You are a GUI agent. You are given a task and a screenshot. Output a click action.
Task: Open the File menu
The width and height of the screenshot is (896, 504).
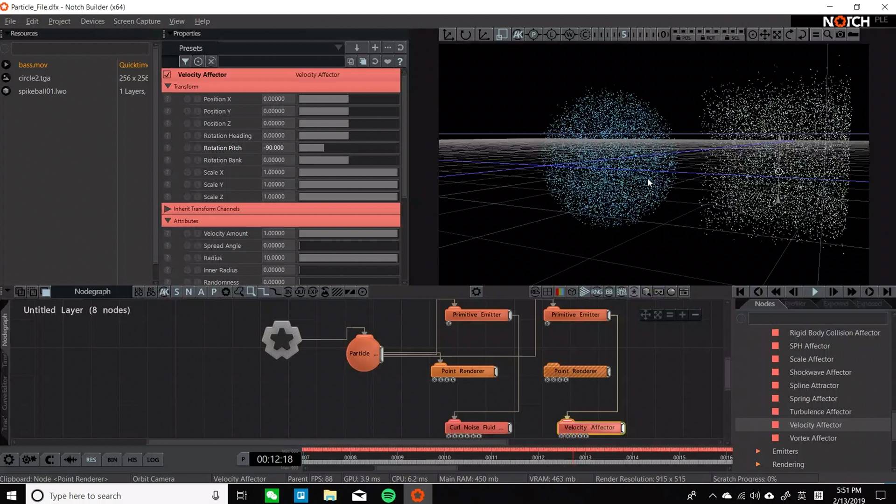[10, 21]
